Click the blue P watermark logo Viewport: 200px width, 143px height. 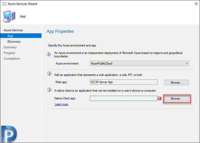point(9,134)
